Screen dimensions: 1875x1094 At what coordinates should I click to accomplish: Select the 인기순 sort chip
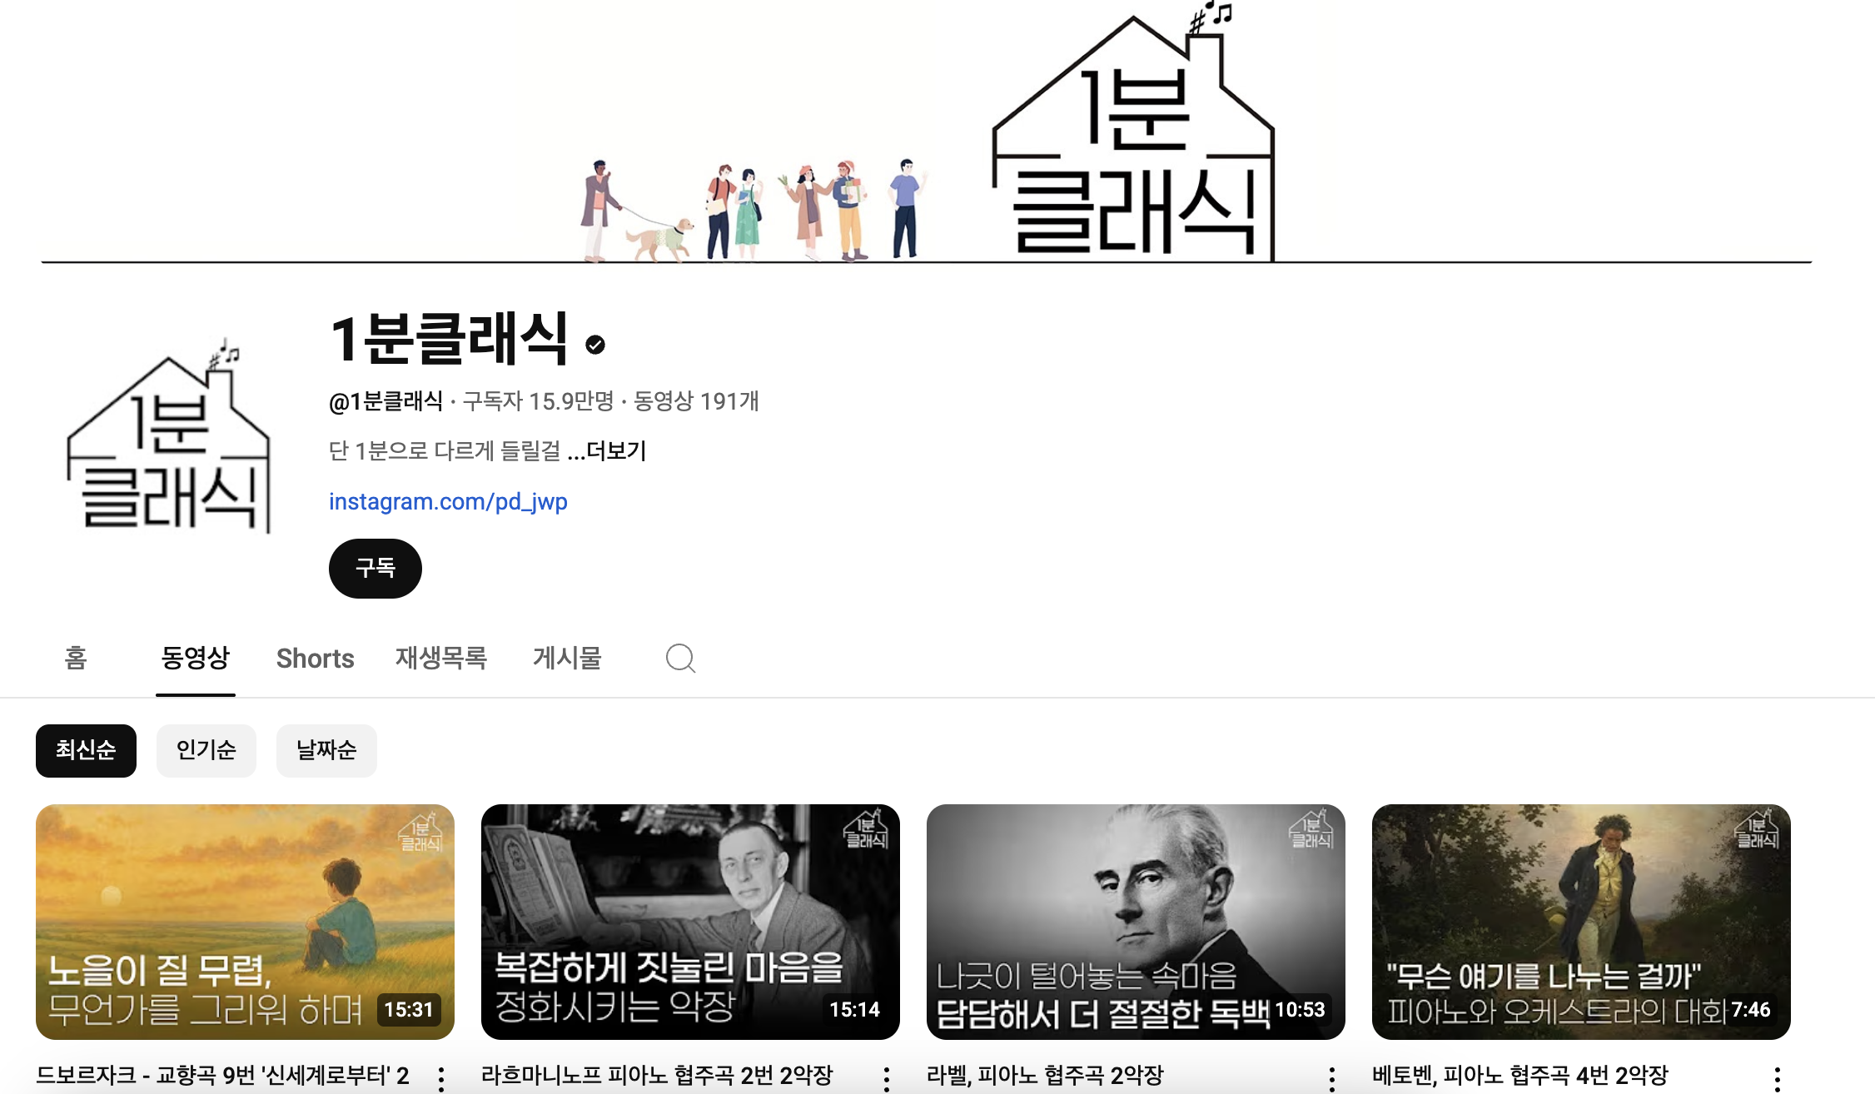[x=206, y=751]
